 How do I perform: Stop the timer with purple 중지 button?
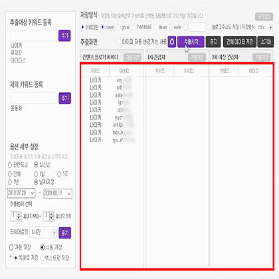coord(65,232)
